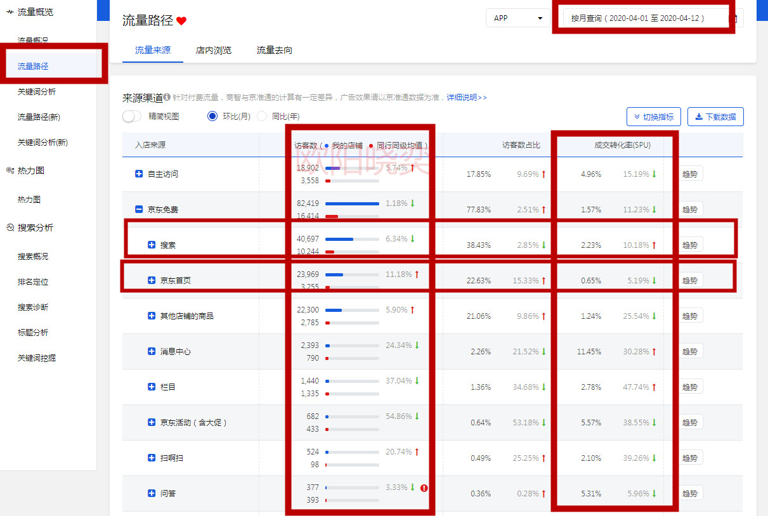
Task: Open the APP platform dropdown
Action: [x=518, y=18]
